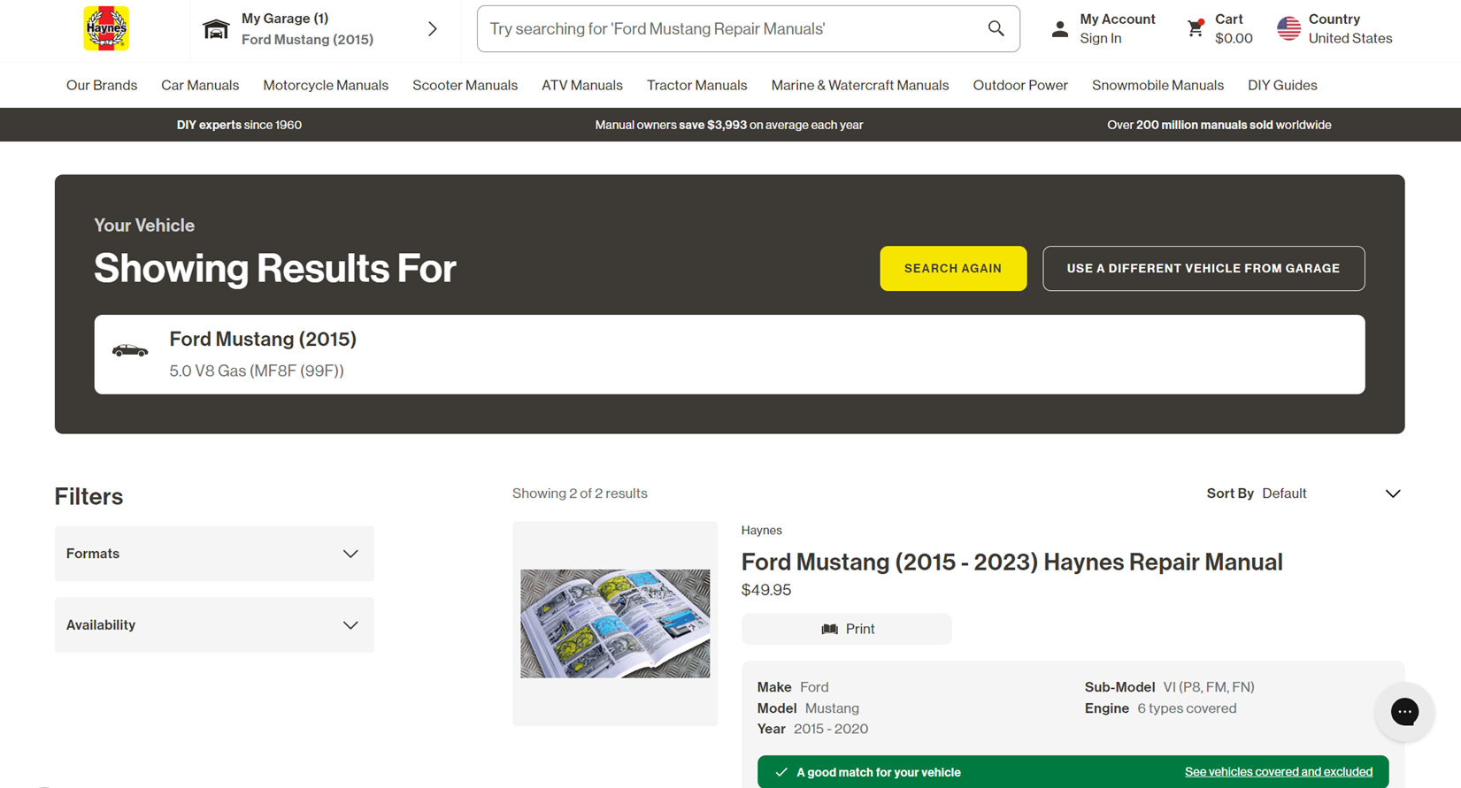
Task: Click '5.0 V8 Gas (MF8F (99F))' text
Action: coord(257,371)
